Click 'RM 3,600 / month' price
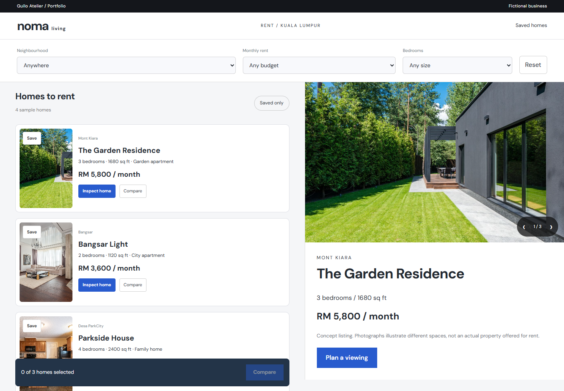Viewport: 564px width, 391px height. pyautogui.click(x=109, y=268)
